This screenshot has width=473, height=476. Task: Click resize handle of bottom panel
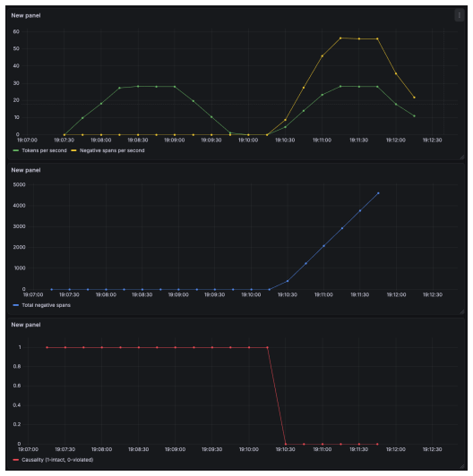[461, 466]
